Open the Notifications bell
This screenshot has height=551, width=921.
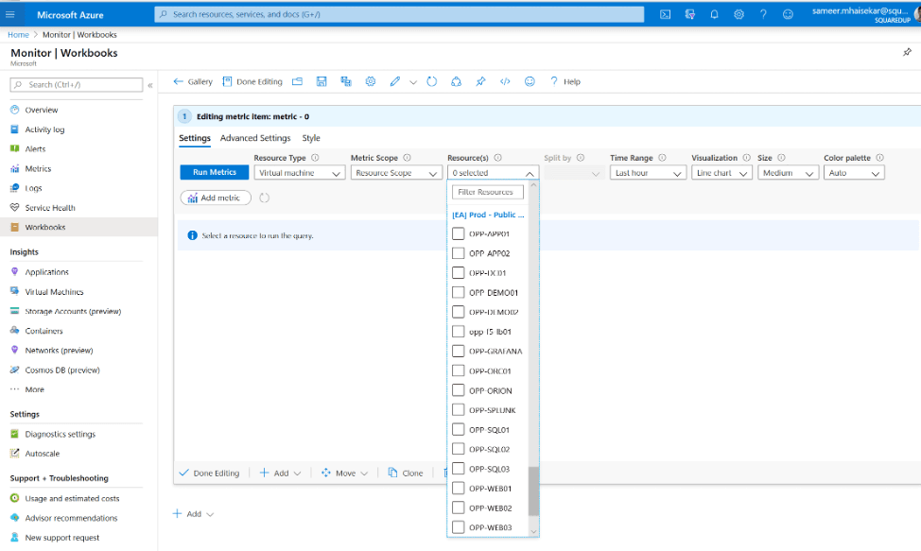714,15
